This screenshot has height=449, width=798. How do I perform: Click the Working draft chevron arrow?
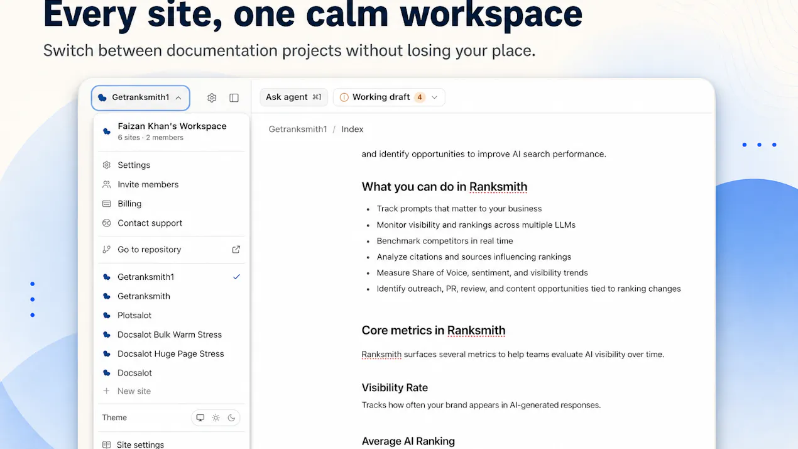click(434, 97)
